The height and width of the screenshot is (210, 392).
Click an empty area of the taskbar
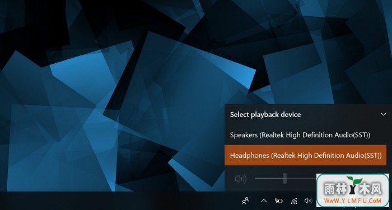click(113, 200)
